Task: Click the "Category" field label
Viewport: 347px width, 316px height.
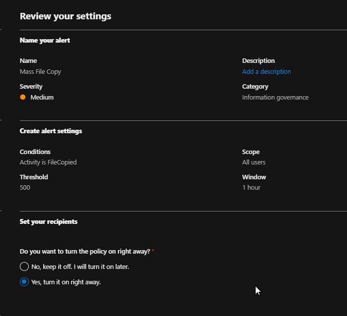Action: coord(255,87)
